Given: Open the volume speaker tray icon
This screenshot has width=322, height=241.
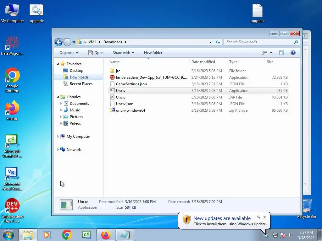Looking at the screenshot, I should [x=290, y=235].
